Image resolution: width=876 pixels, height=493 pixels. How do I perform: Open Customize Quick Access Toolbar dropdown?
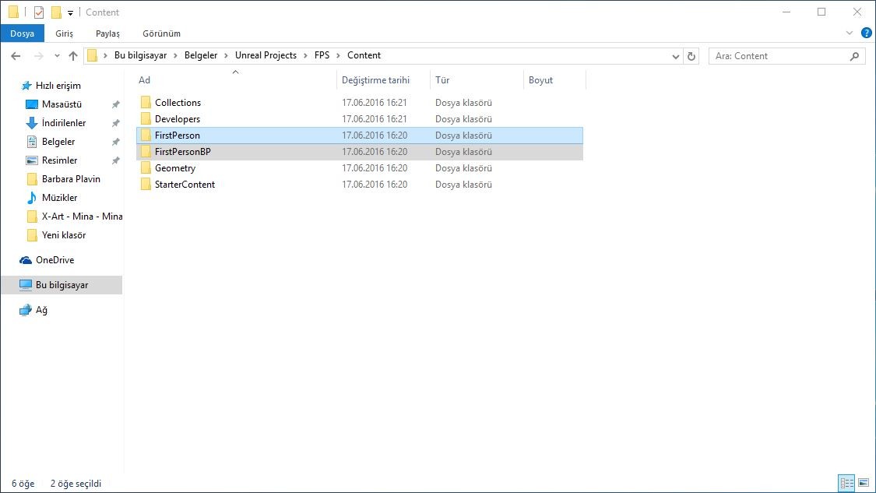pos(70,12)
